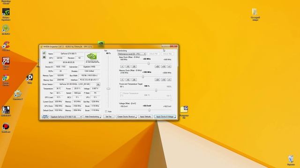
Task: Click the Memory Clock Offset slider handle
Action: coord(143,77)
